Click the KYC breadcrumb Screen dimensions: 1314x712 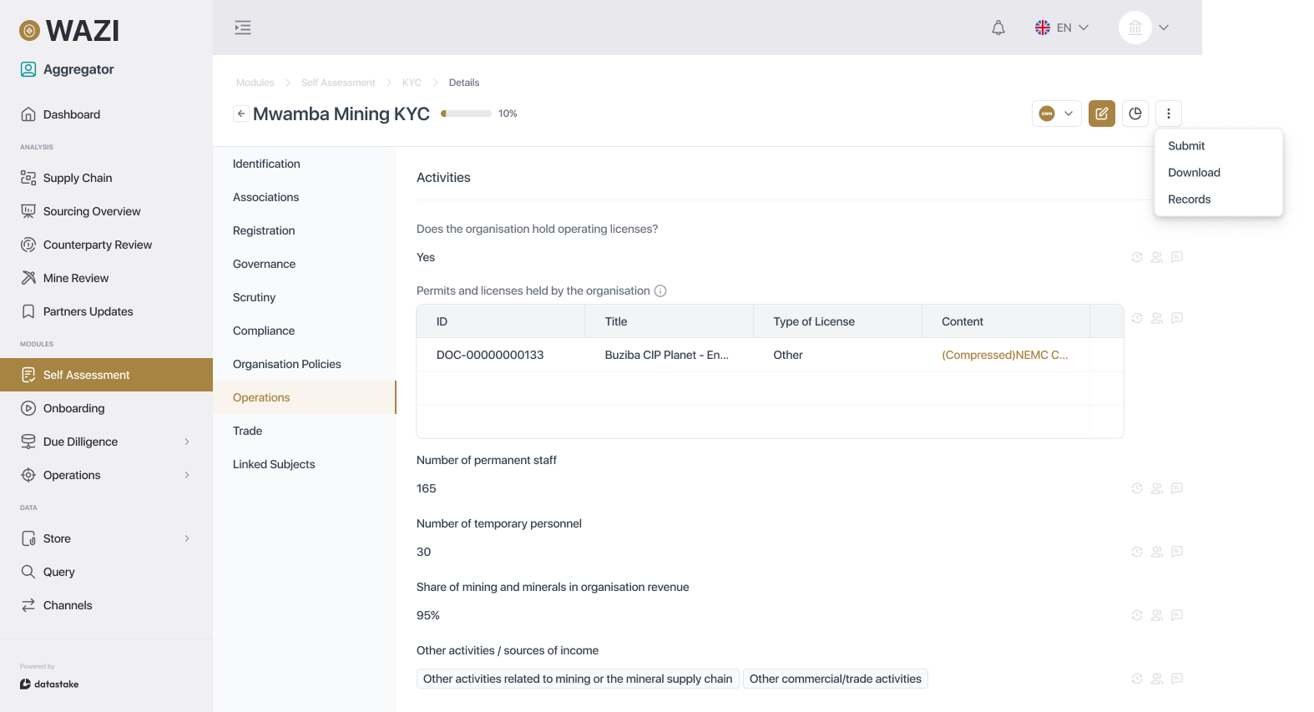[x=412, y=83]
